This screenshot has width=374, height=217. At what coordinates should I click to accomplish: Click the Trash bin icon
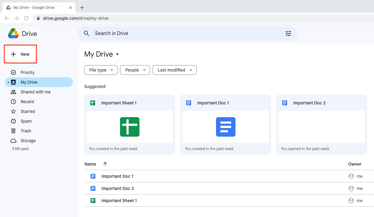[x=13, y=131]
